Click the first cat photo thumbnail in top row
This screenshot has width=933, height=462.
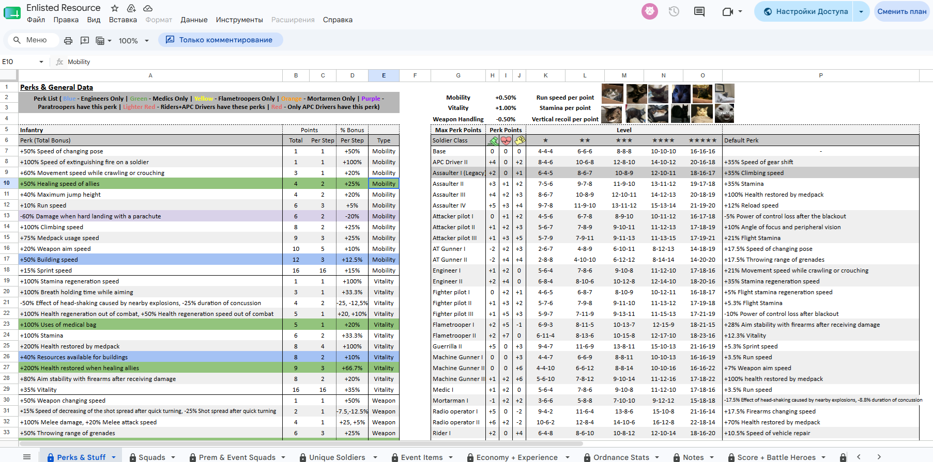[612, 93]
